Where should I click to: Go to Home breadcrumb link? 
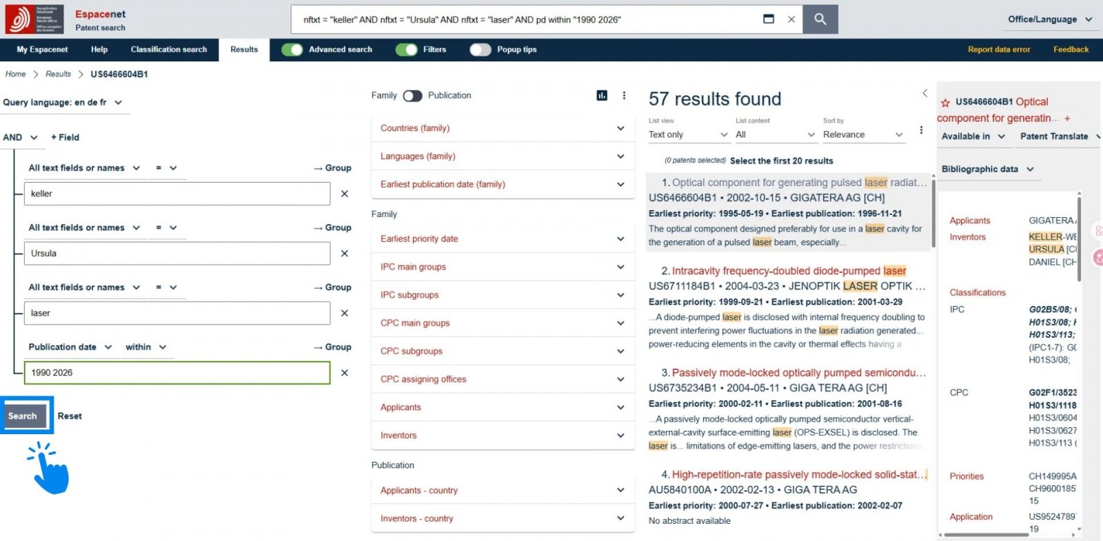pos(15,74)
